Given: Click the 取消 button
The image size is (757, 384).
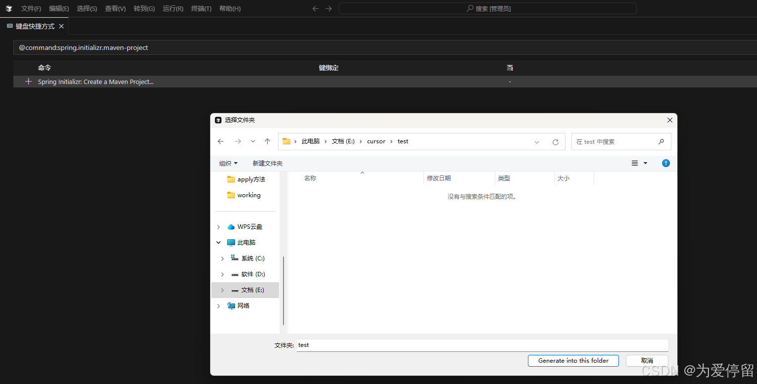Looking at the screenshot, I should point(647,361).
